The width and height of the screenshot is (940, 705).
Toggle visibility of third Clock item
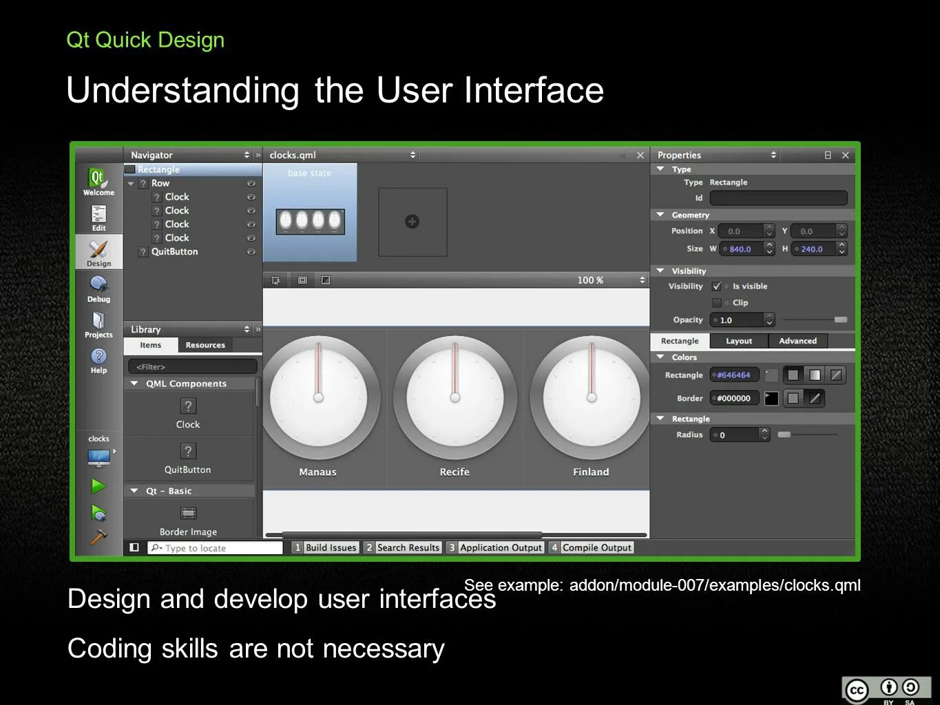(x=251, y=224)
